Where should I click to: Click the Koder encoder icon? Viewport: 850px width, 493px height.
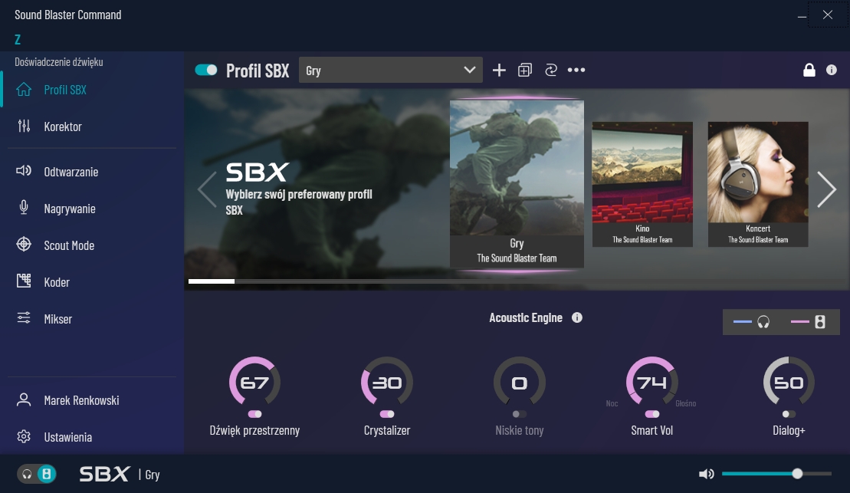tap(24, 281)
